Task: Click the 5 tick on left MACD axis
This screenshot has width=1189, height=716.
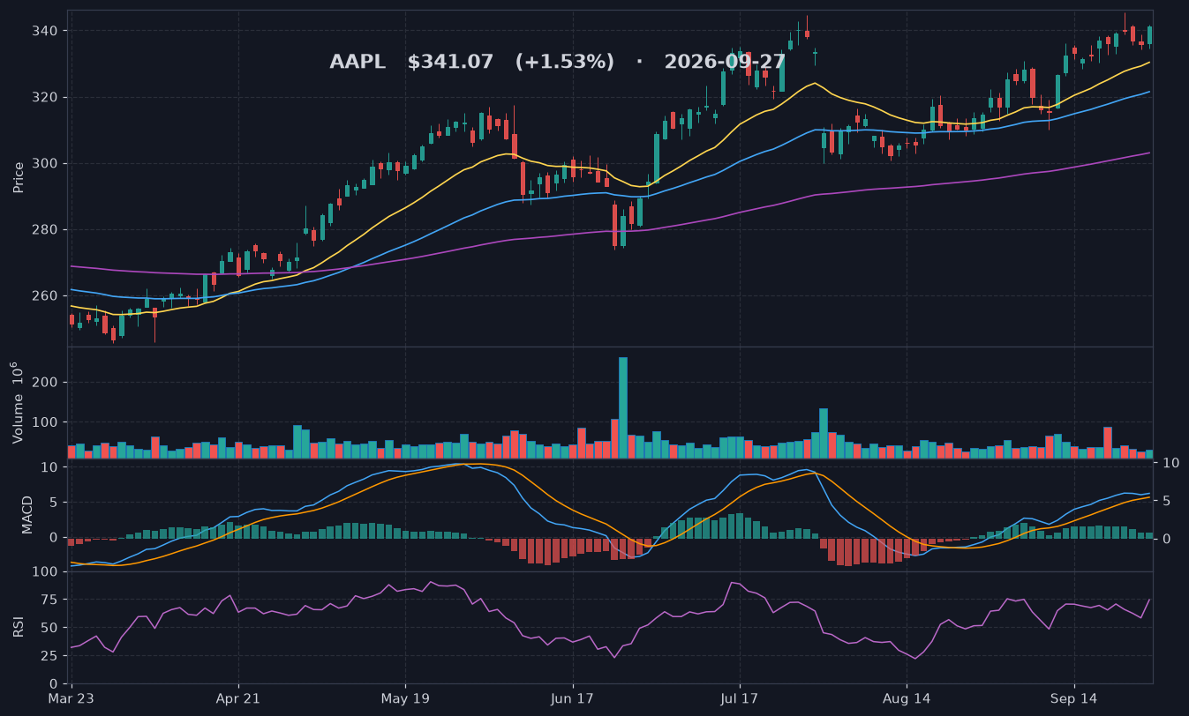Action: coord(54,502)
